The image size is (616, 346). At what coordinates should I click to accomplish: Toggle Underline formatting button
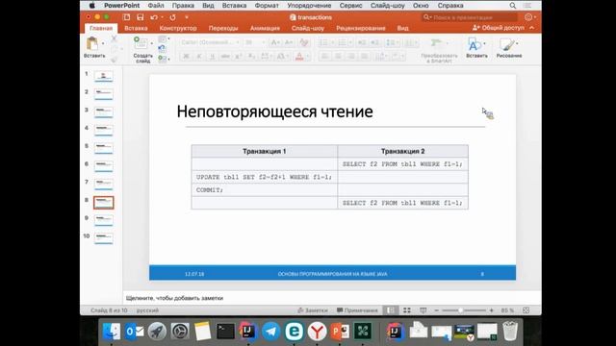point(212,57)
